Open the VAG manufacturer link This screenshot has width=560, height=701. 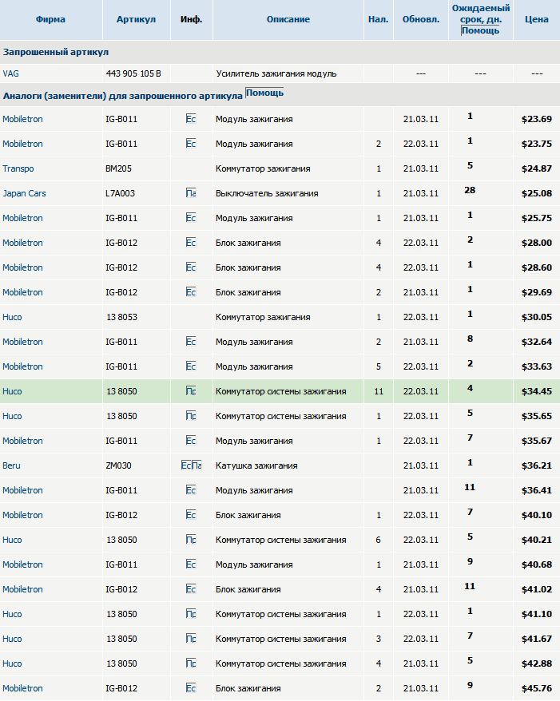[10, 73]
